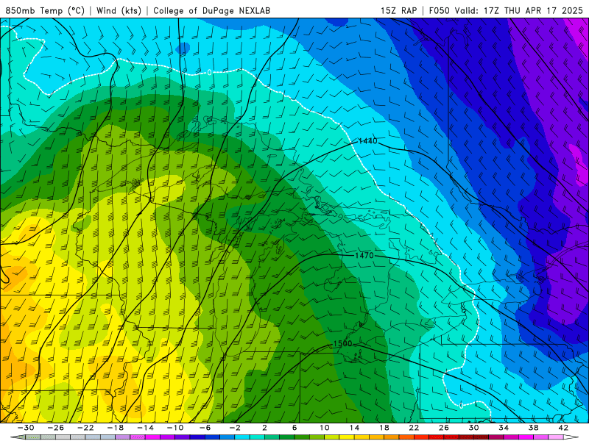Click the 34 color scale value
589x441 pixels.
[504, 428]
